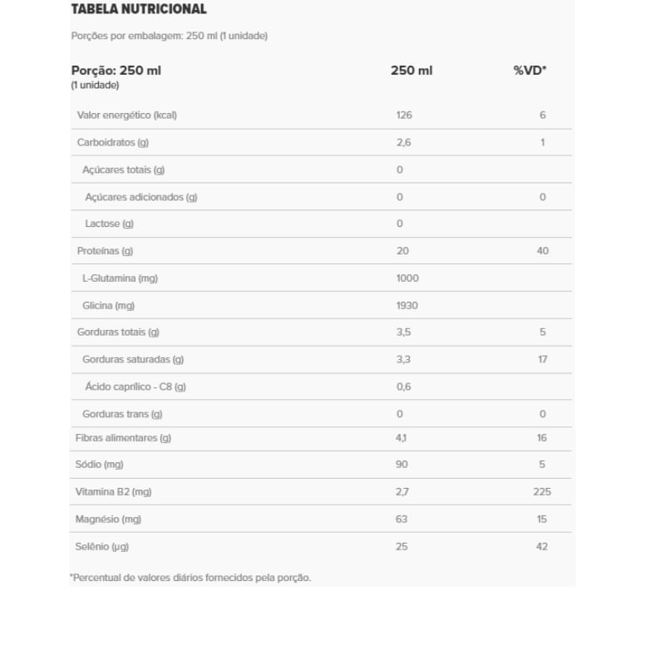Click the Sódio (mg) row label
The width and height of the screenshot is (665, 665).
(x=100, y=465)
